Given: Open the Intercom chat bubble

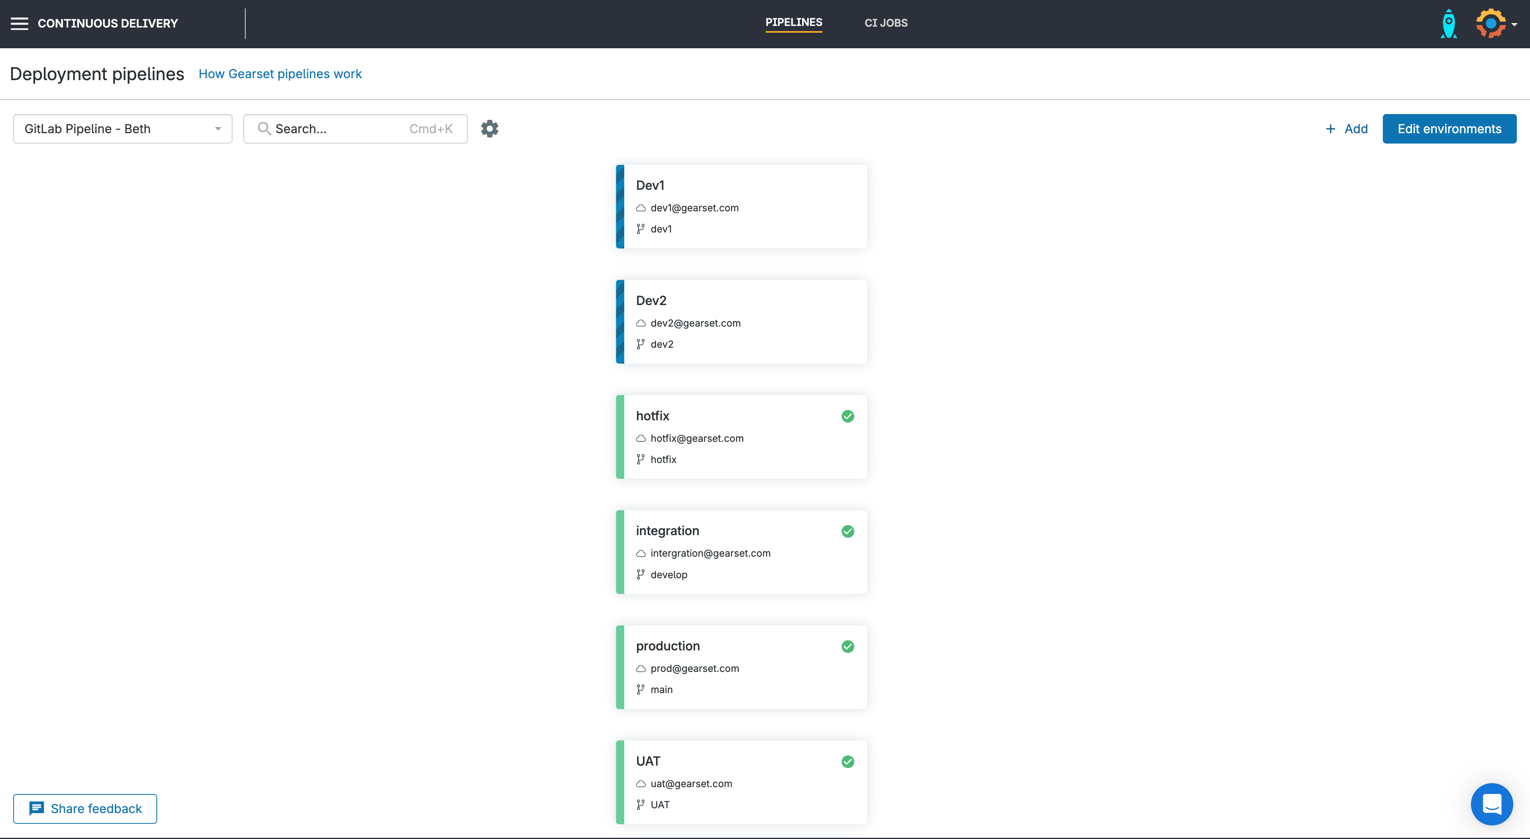Looking at the screenshot, I should [1491, 804].
